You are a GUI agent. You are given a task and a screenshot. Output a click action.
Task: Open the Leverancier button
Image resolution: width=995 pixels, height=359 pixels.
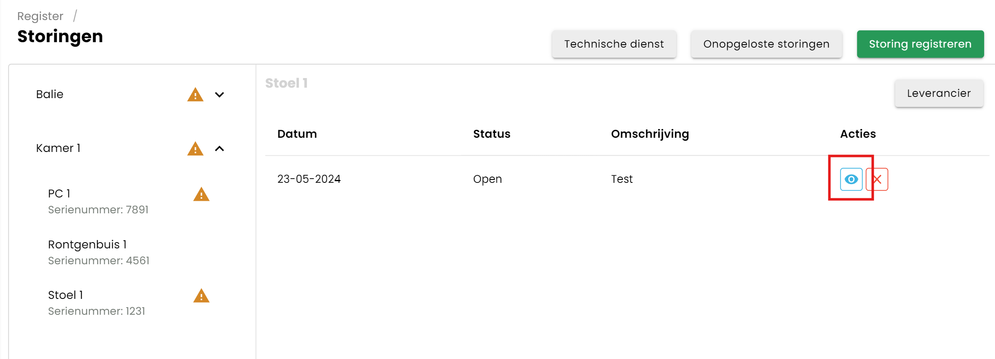(939, 93)
